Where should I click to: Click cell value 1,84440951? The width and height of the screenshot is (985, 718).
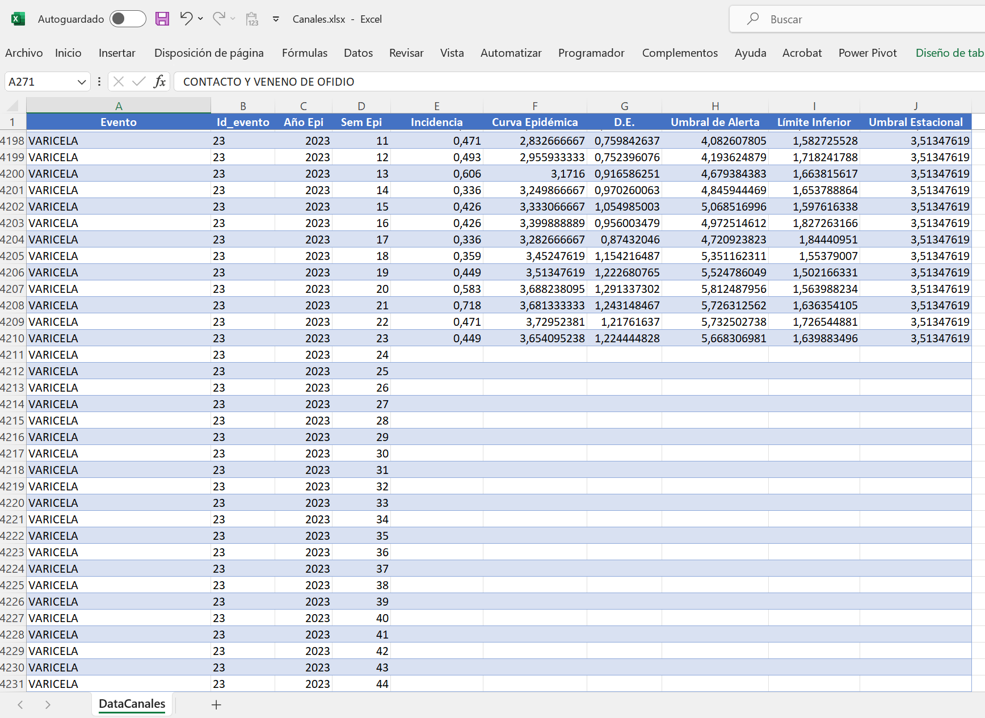pyautogui.click(x=814, y=240)
